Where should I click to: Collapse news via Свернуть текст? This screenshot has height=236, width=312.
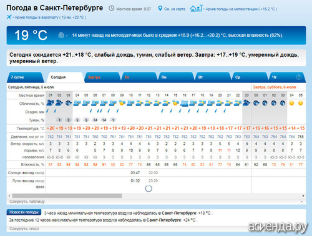24,229
